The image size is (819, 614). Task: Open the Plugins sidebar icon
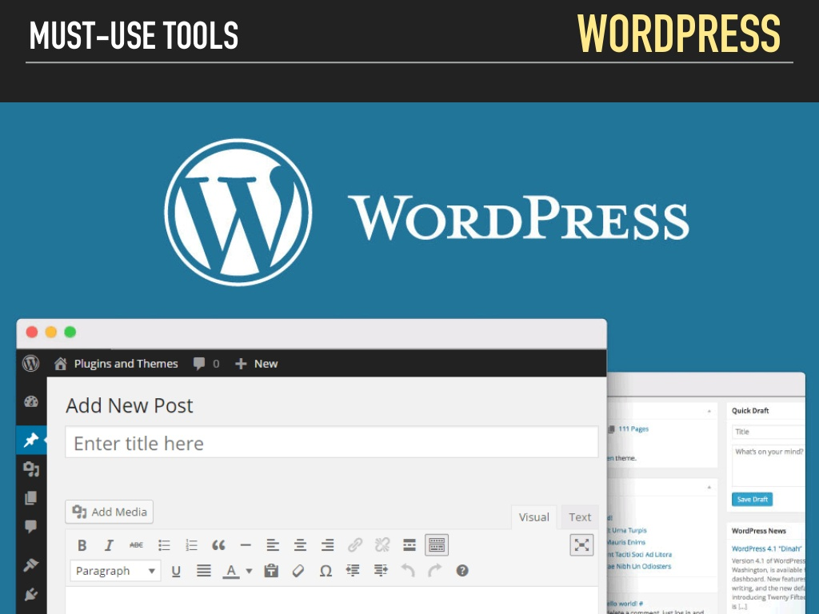pyautogui.click(x=31, y=594)
